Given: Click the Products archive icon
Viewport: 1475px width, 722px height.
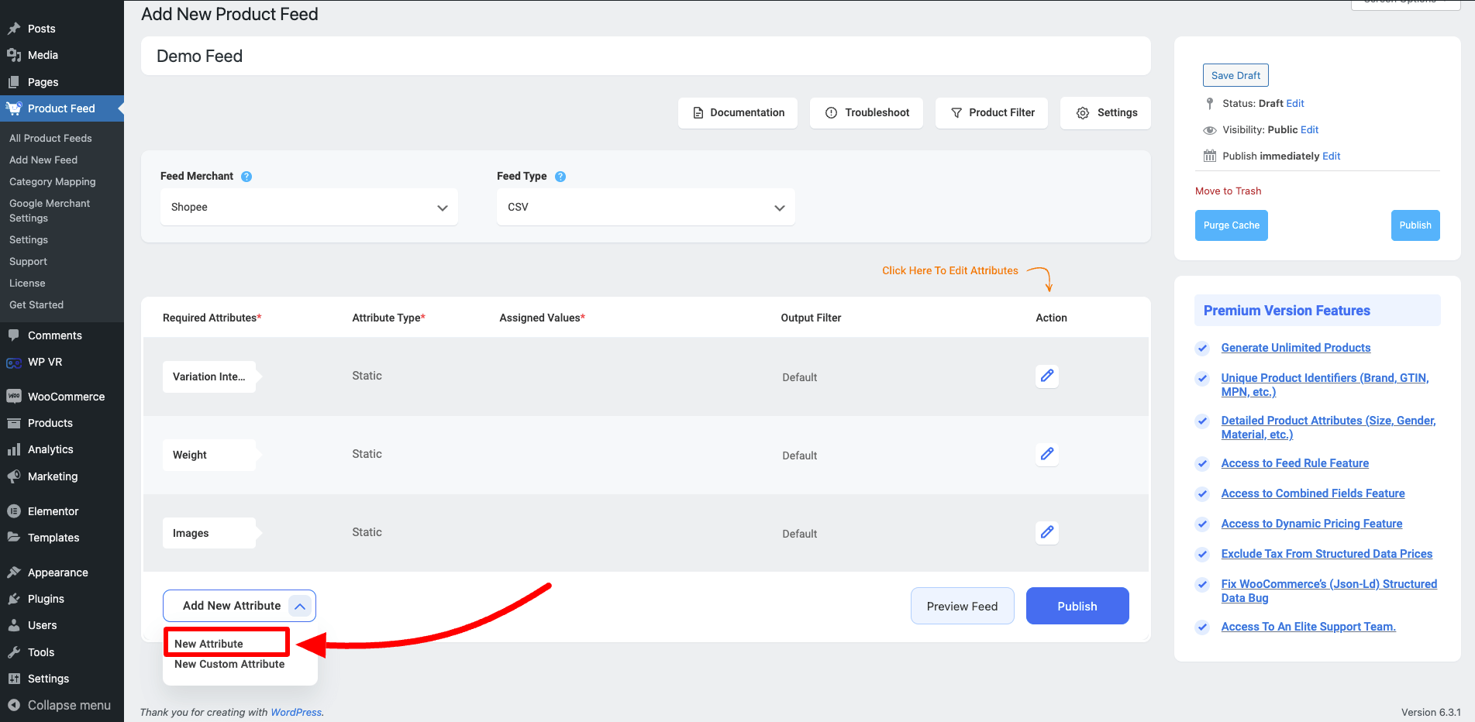Looking at the screenshot, I should [14, 423].
